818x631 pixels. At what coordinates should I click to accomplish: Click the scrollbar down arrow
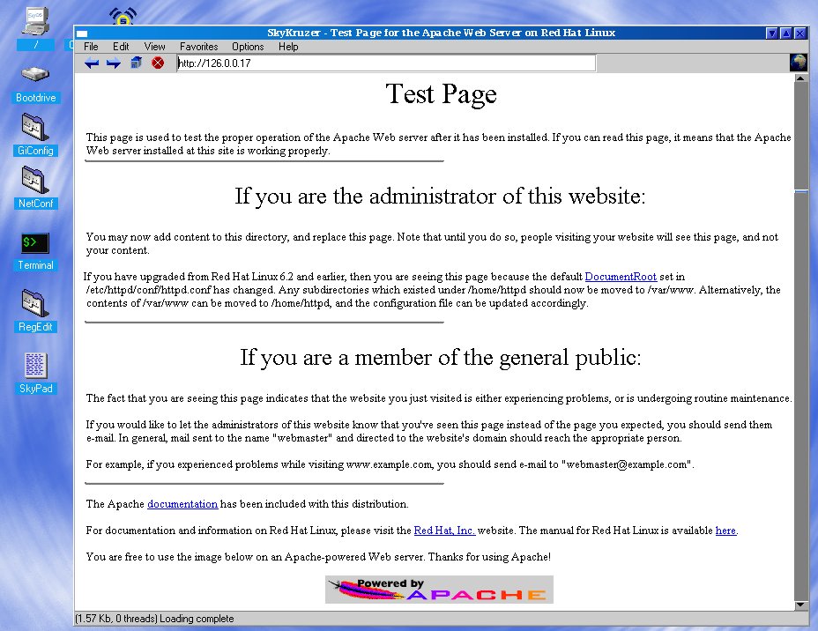(800, 605)
